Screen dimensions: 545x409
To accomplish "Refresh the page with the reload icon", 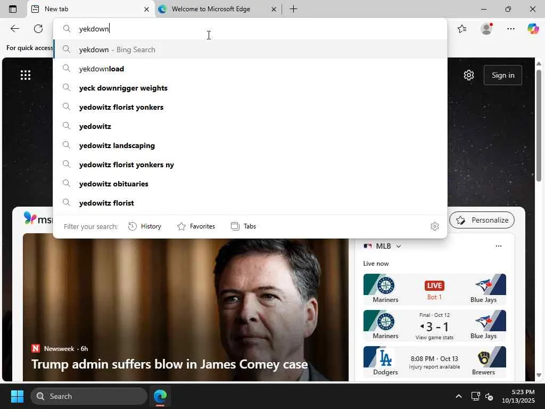I will (x=38, y=29).
